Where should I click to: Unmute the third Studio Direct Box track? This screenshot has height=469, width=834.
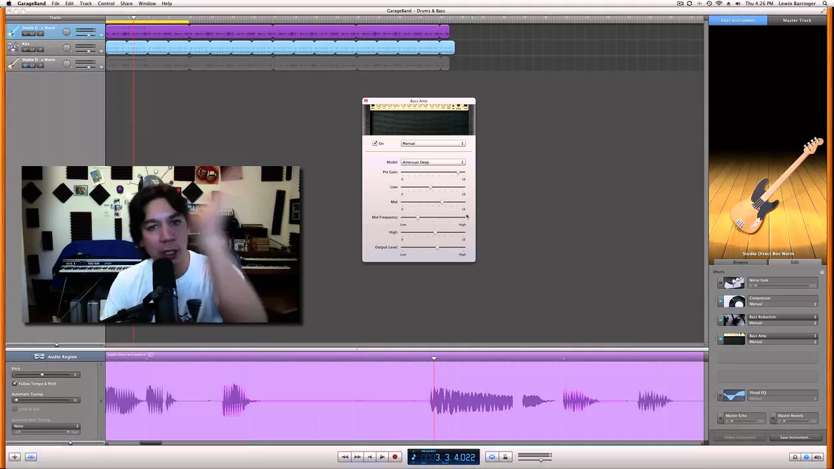point(26,65)
